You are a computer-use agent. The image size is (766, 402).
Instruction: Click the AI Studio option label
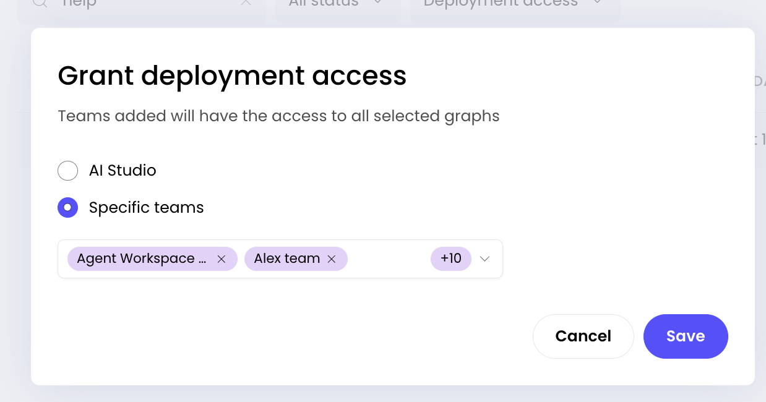[123, 171]
